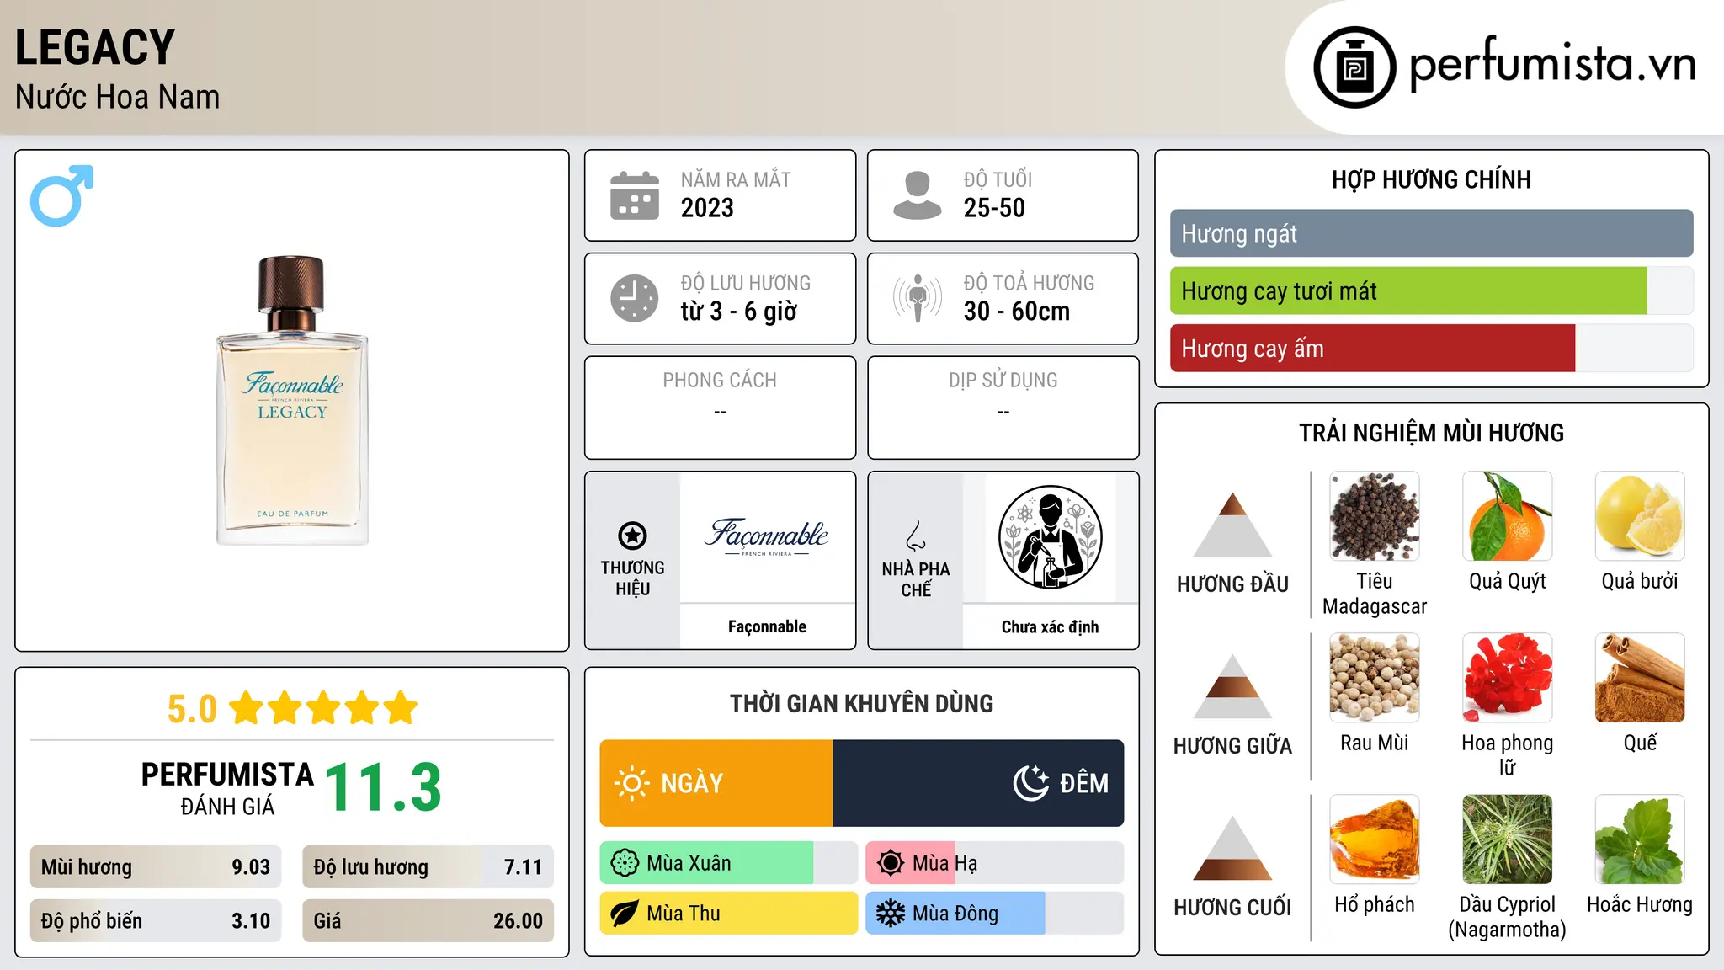The image size is (1724, 970).
Task: Click the person icon beside Độ tuổi
Action: coord(917,195)
